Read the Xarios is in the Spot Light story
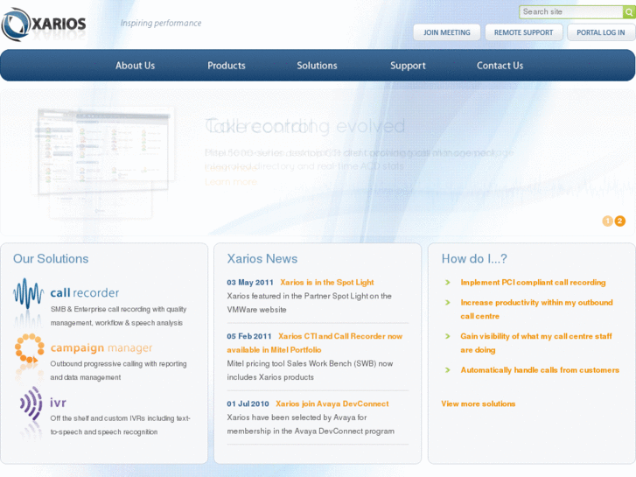This screenshot has width=636, height=477. (x=327, y=282)
